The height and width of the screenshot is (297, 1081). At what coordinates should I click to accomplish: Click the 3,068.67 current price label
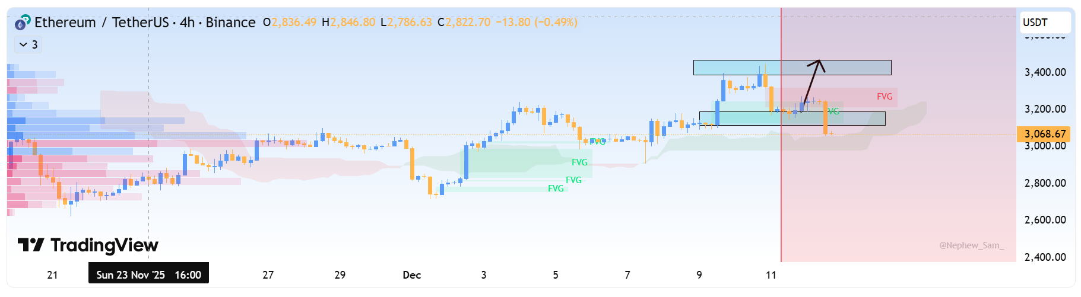(x=1044, y=134)
